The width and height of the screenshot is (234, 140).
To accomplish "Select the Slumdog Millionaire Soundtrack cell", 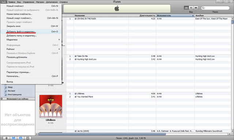I will (209, 131).
